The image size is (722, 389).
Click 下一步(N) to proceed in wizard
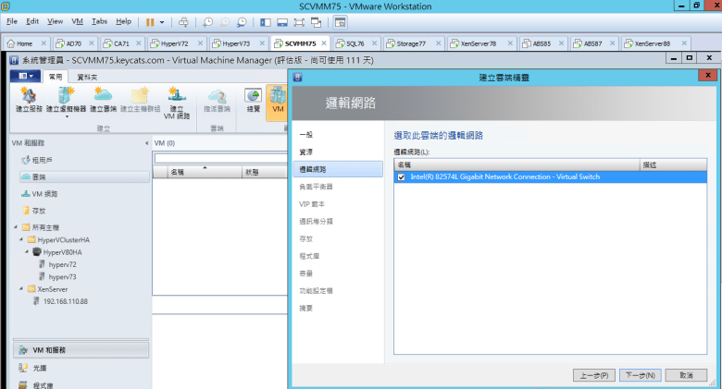point(636,375)
